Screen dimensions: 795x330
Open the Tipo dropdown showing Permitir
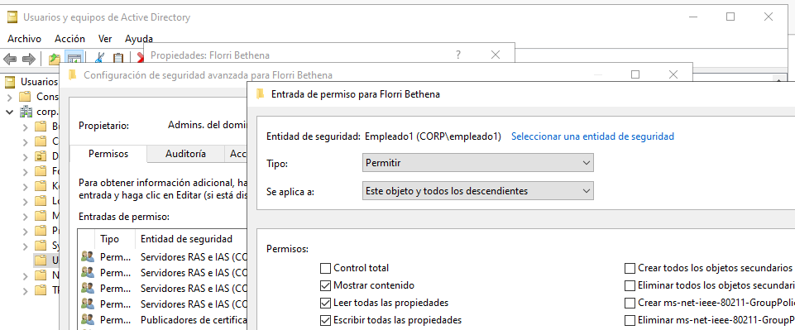(478, 163)
